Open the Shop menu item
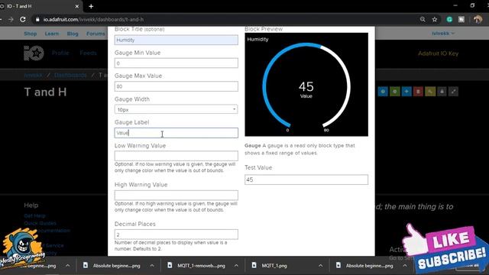This screenshot has height=275, width=489. pos(31,34)
